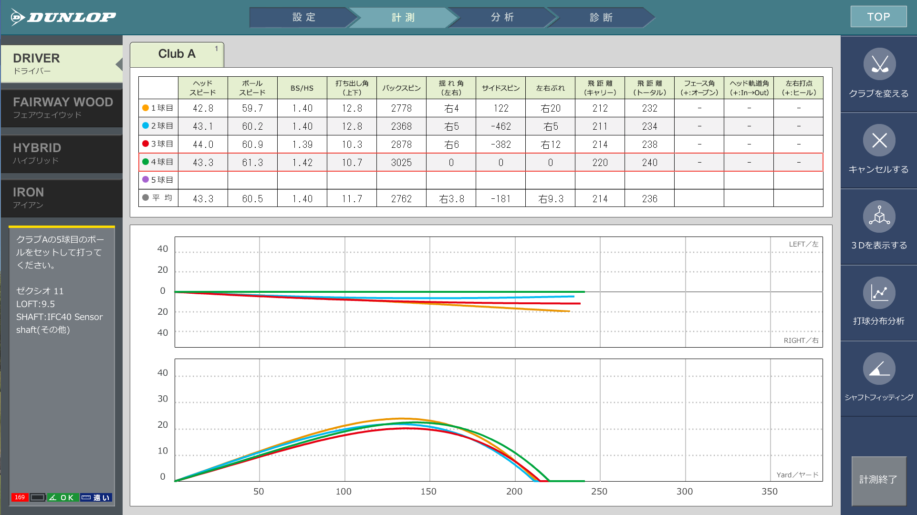Click the サイドスピン column header
The width and height of the screenshot is (917, 515).
tap(500, 88)
